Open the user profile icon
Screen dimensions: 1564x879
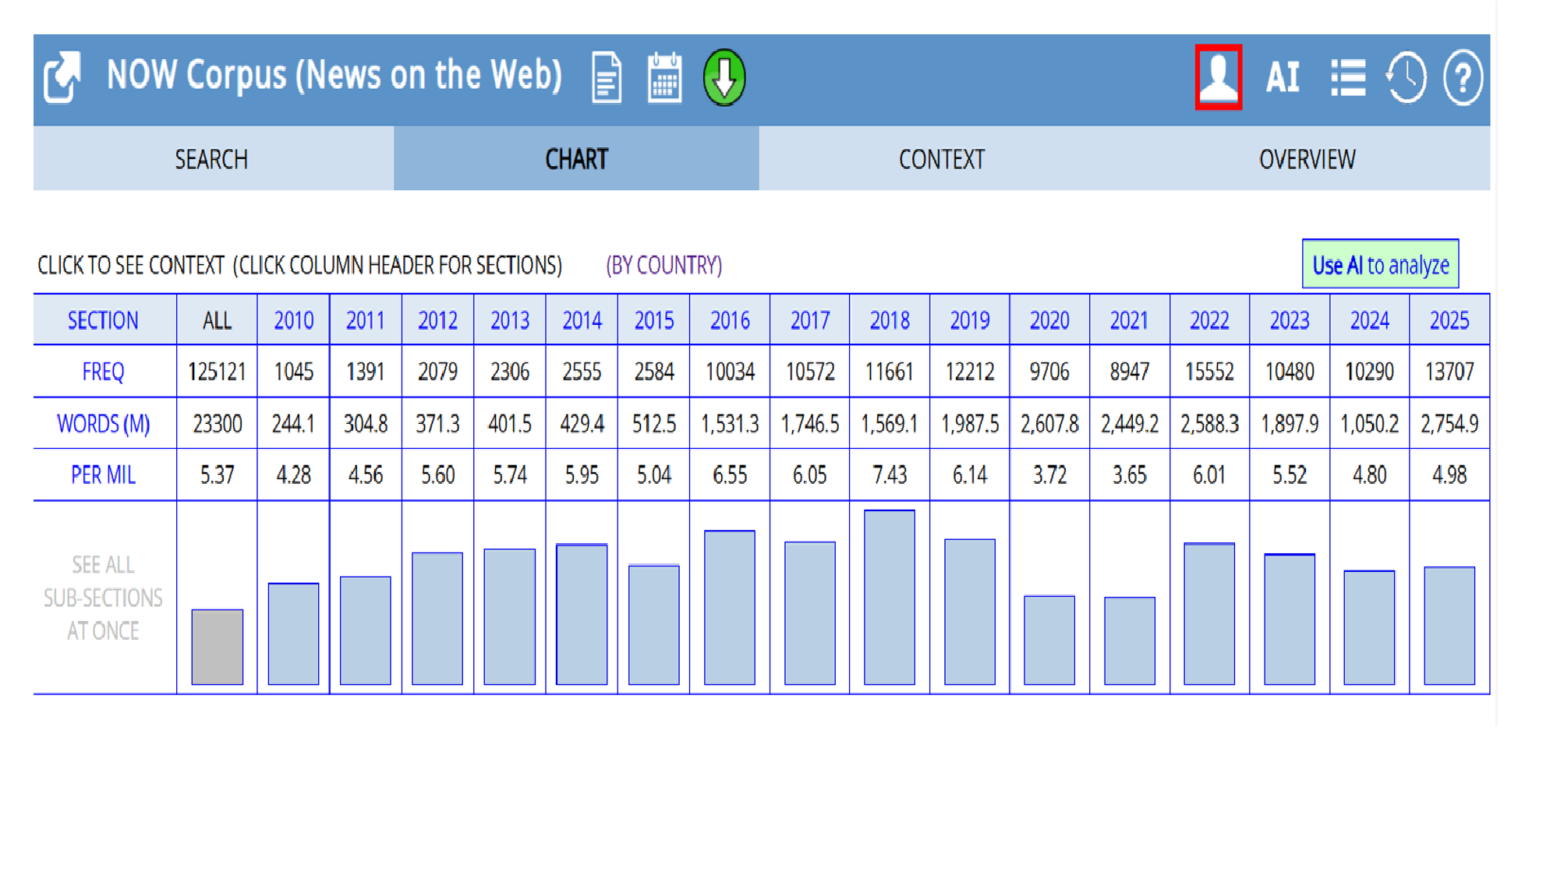coord(1218,77)
